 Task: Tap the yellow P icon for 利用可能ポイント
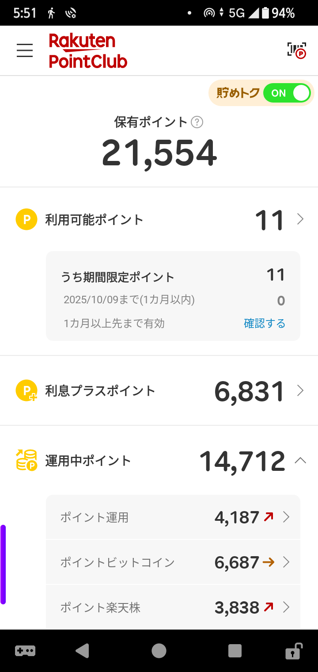tap(26, 219)
